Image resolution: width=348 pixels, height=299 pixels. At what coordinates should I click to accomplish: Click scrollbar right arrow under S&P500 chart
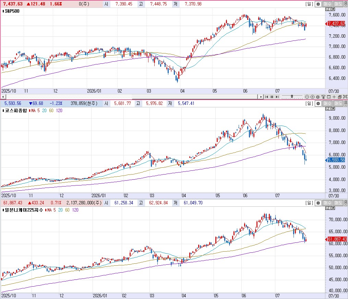tap(261, 97)
